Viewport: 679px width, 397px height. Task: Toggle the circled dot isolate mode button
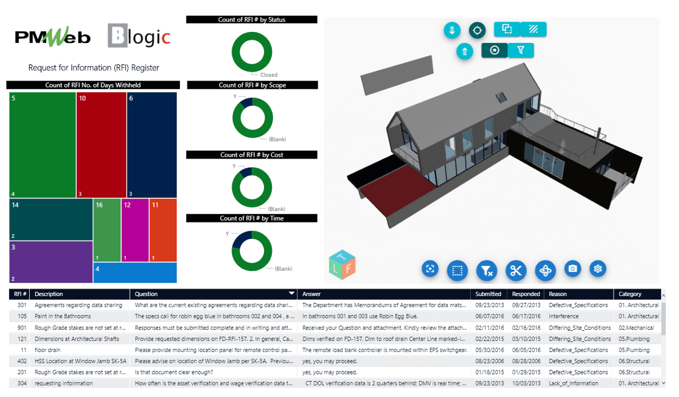[494, 50]
